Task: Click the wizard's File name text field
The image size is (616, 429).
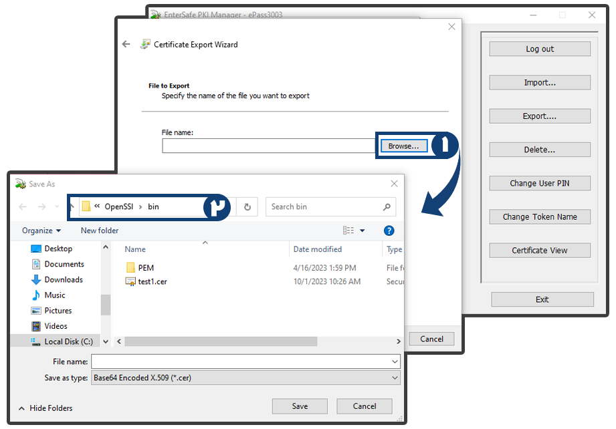Action: point(269,146)
